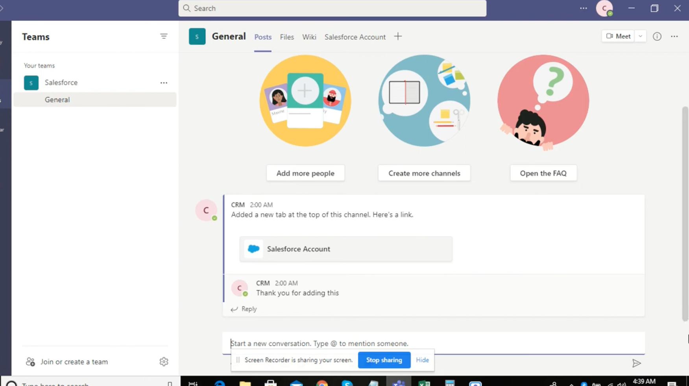Click the Reply arrow icon
Screen dimensions: 689x386
234,309
